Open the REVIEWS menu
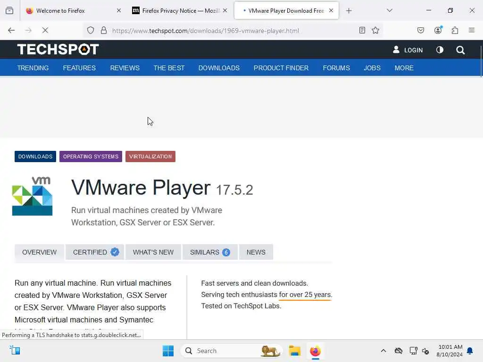483x362 pixels. coord(125,68)
